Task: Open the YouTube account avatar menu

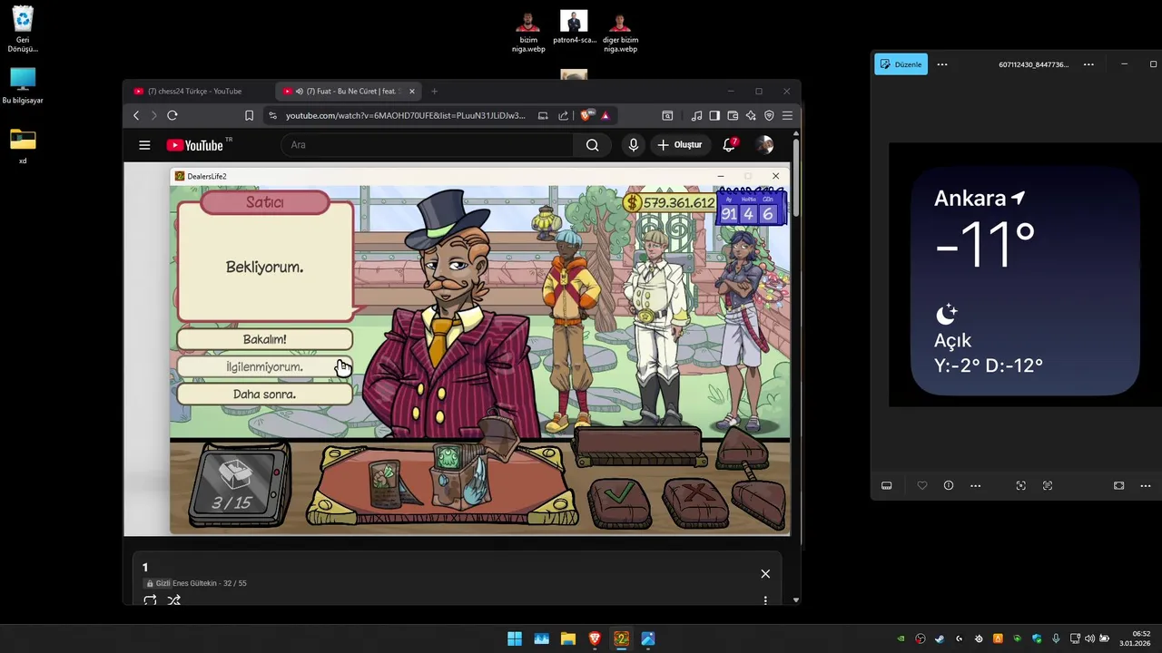Action: (764, 145)
